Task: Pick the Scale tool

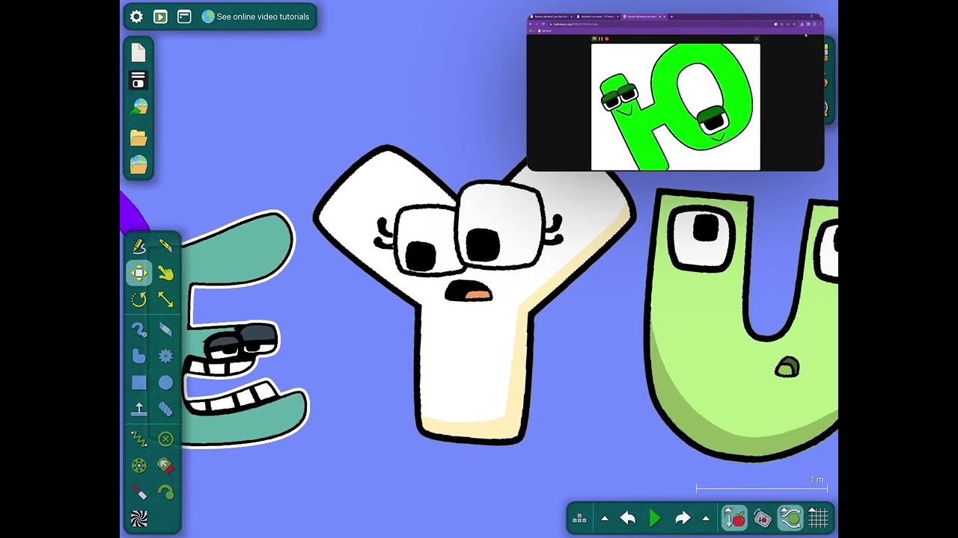Action: click(x=165, y=300)
